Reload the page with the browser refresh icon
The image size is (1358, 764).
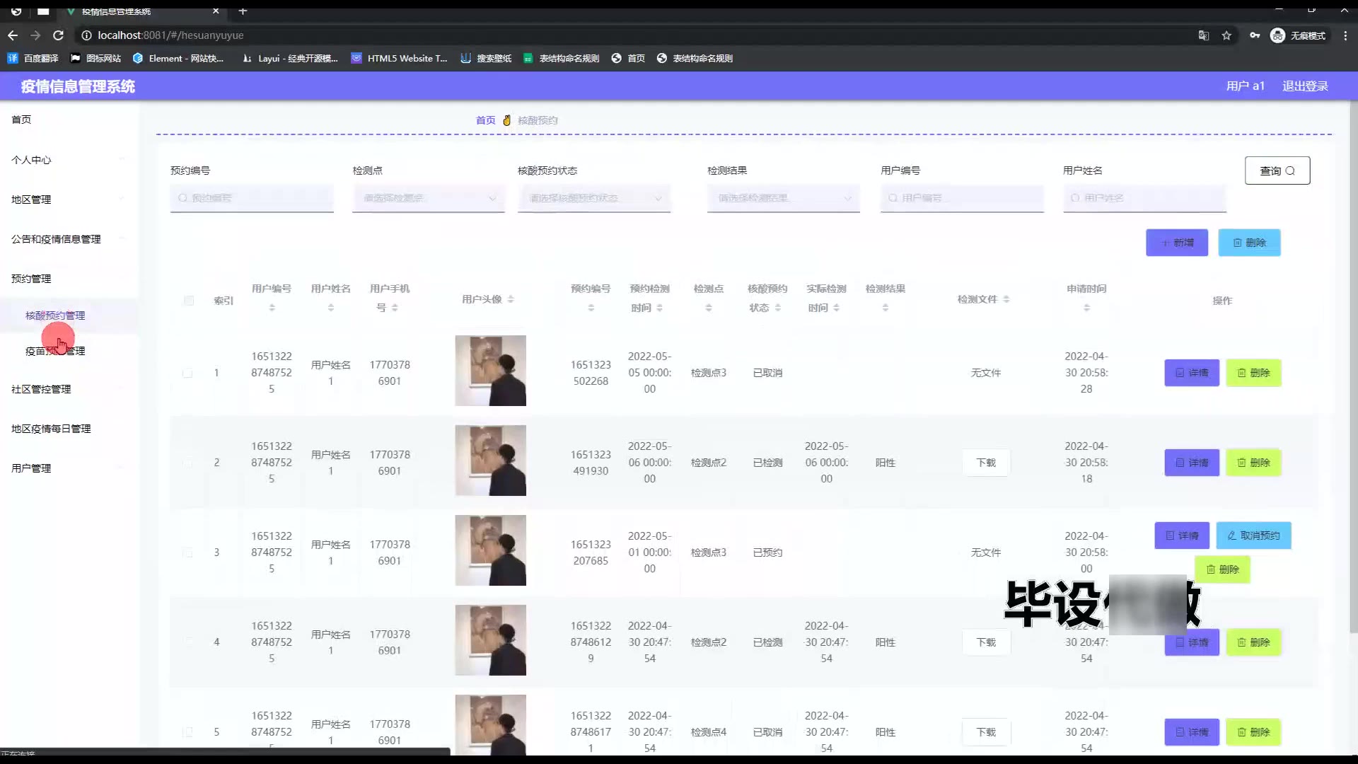[59, 35]
